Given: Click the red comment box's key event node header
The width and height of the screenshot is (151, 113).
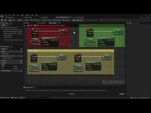Looking at the screenshot, I should [35, 29].
